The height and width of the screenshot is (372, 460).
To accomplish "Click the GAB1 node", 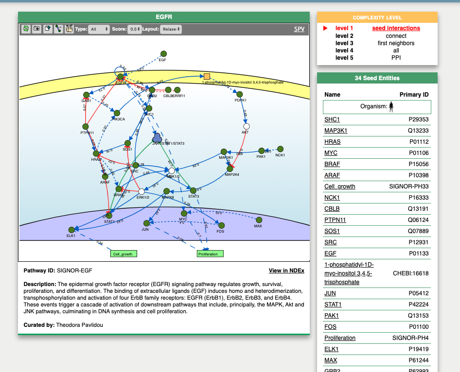I will click(x=86, y=95).
